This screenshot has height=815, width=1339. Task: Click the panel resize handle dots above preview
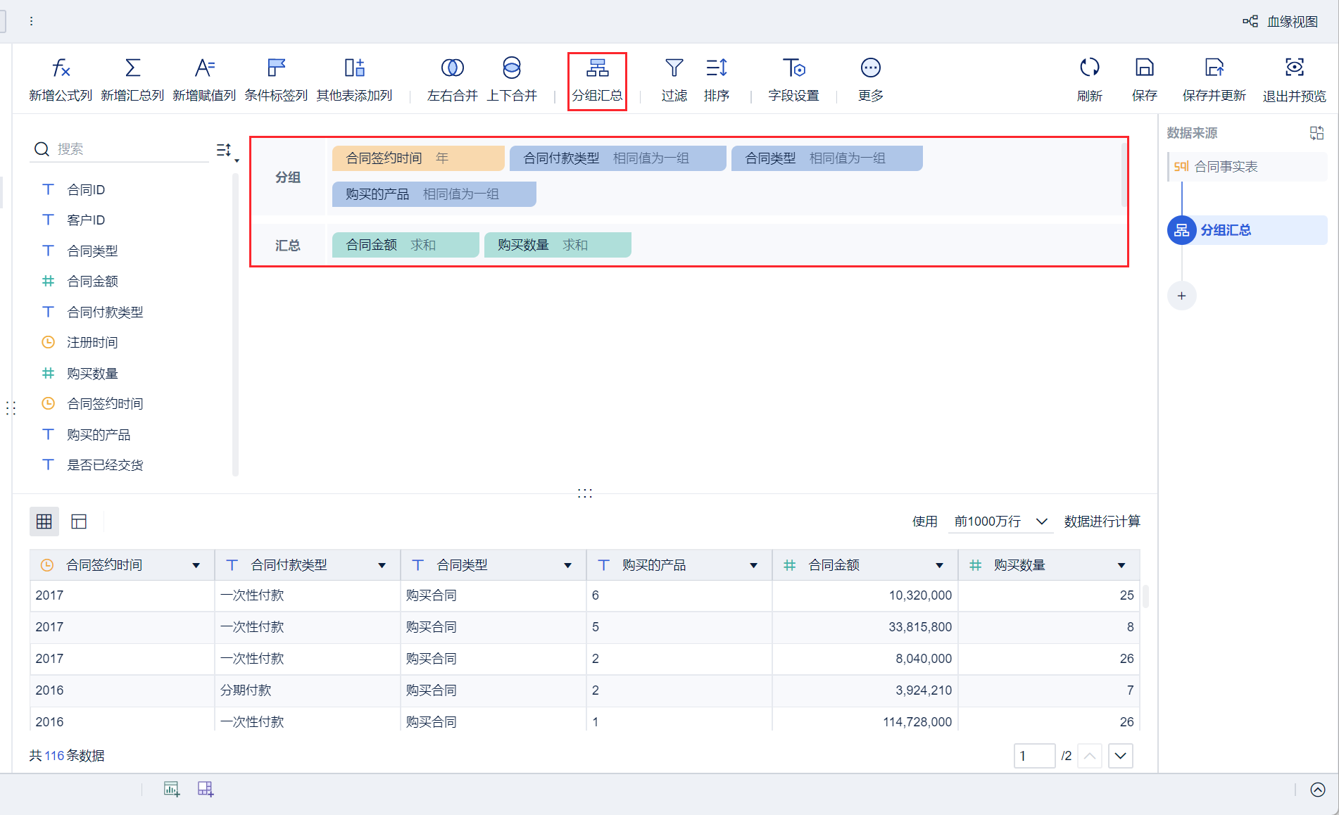pyautogui.click(x=584, y=493)
